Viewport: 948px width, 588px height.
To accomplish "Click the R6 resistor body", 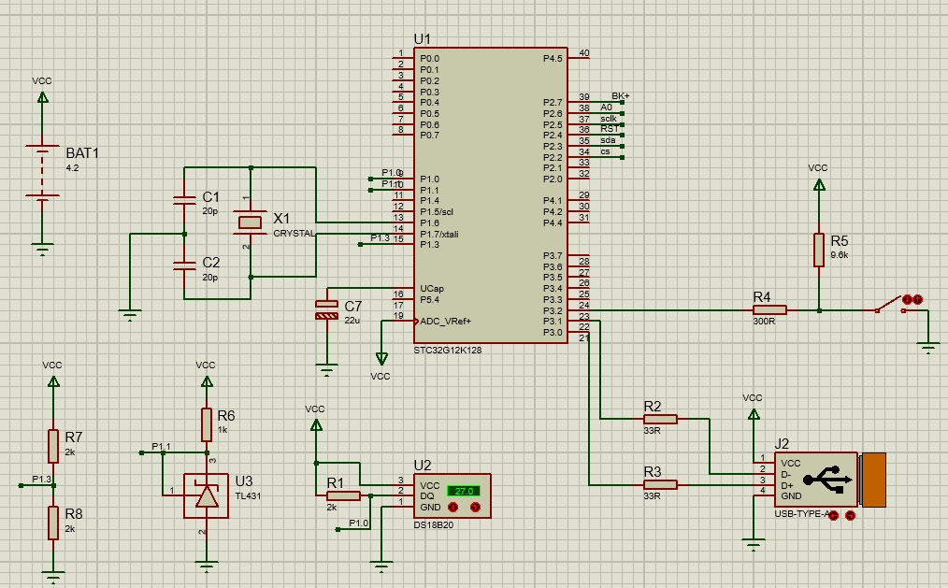I will pyautogui.click(x=207, y=424).
